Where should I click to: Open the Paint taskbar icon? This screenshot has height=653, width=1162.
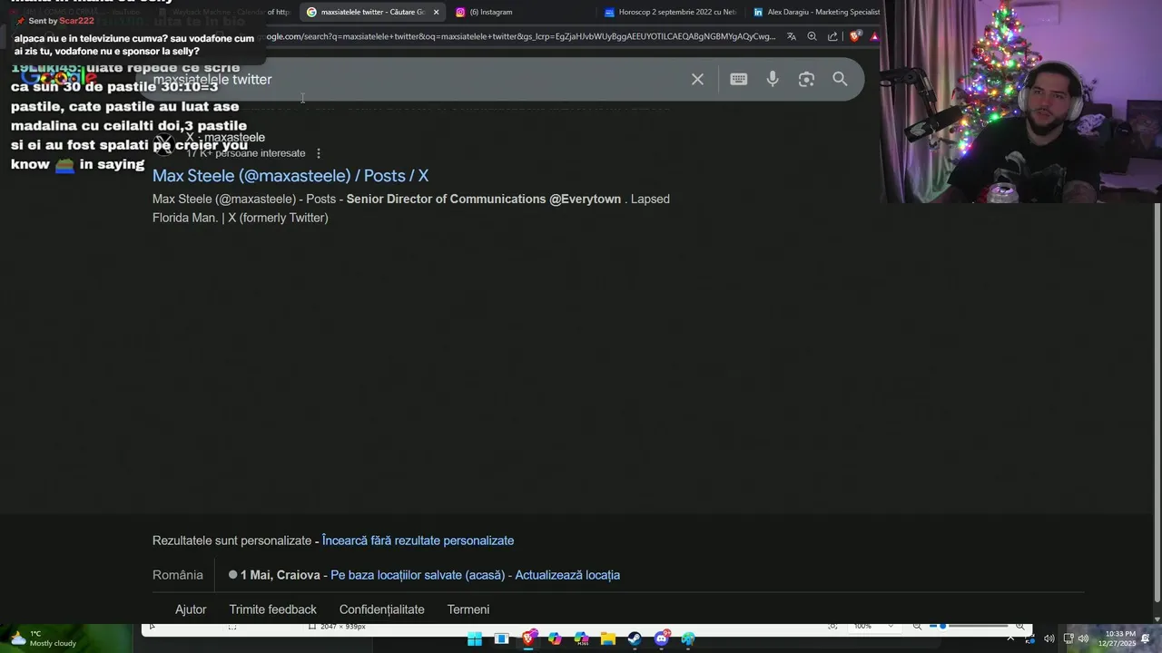click(x=688, y=639)
